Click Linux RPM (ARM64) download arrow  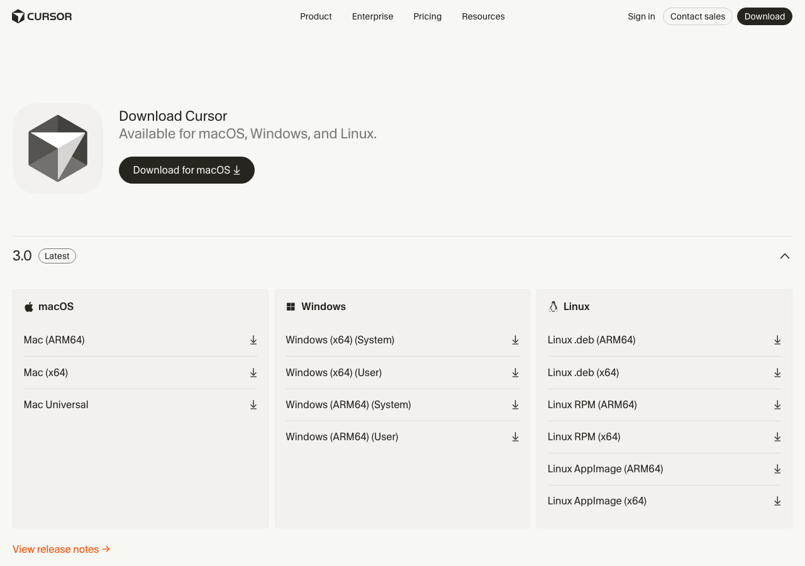coord(777,405)
